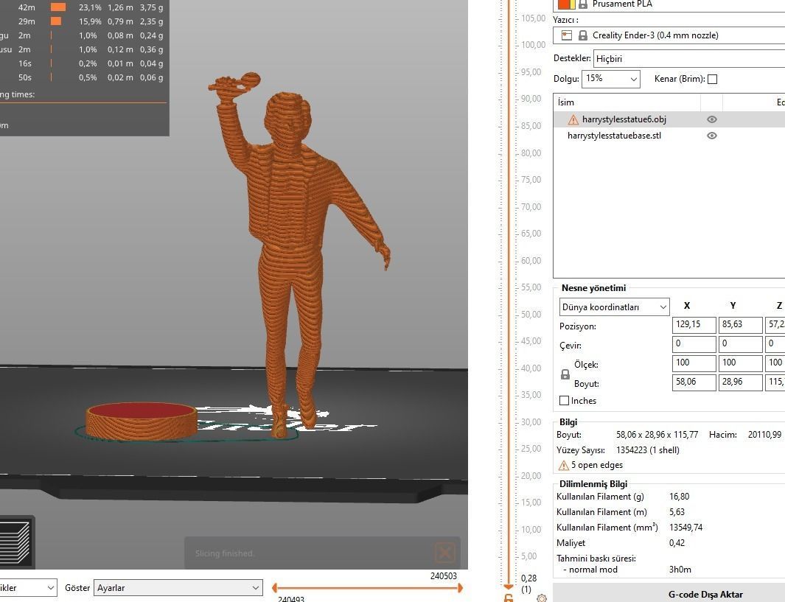Click the lock icon beside Creality Ender-3
This screenshot has height=602, width=785.
[x=583, y=35]
